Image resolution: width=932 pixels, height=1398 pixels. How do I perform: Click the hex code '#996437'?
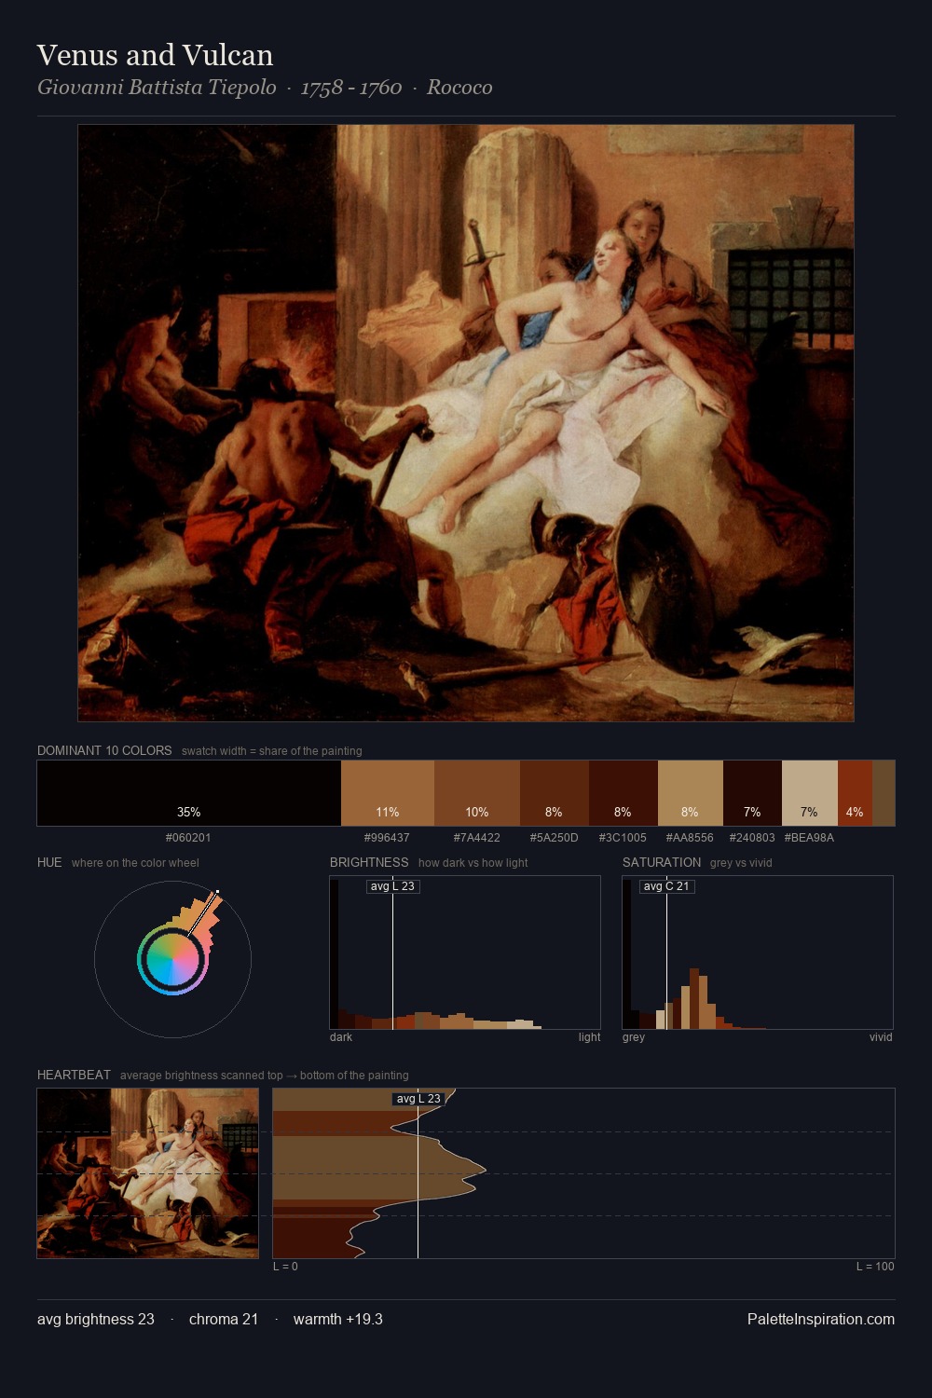(x=387, y=837)
